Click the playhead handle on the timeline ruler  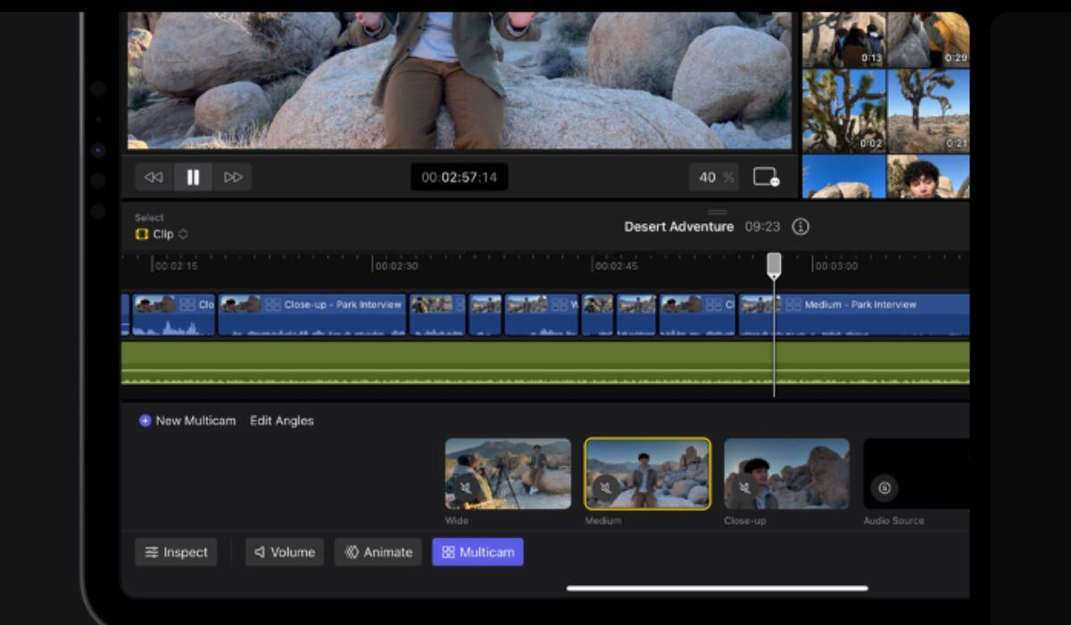click(x=774, y=264)
